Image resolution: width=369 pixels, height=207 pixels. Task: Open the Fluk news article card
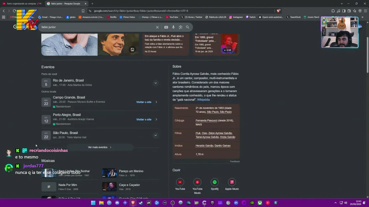(166, 44)
